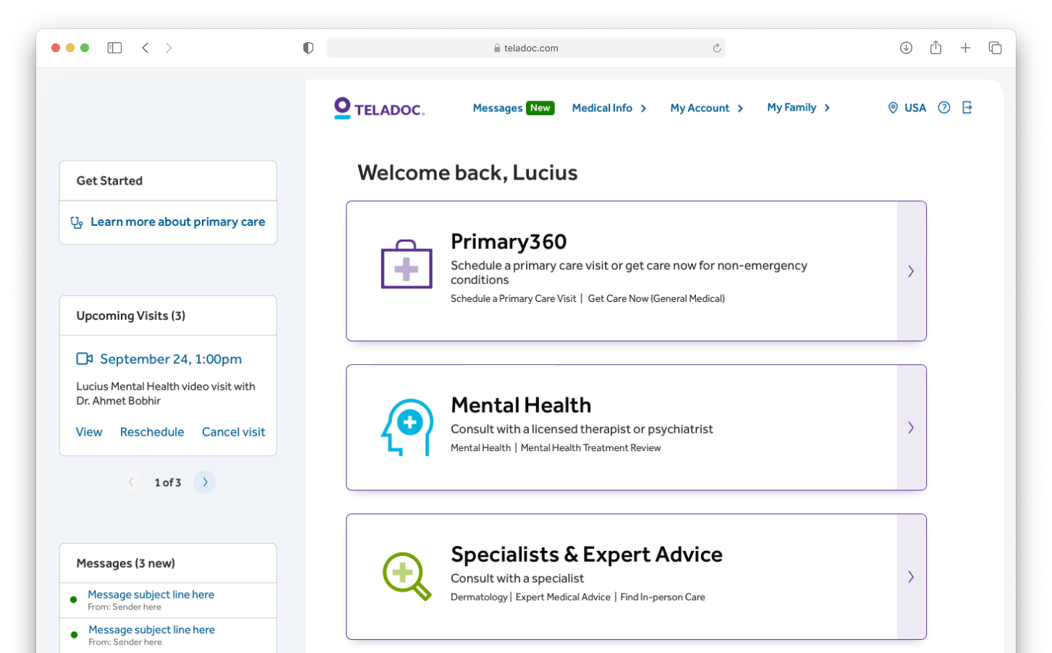Expand the Medical Info menu
This screenshot has width=1052, height=653.
point(609,108)
